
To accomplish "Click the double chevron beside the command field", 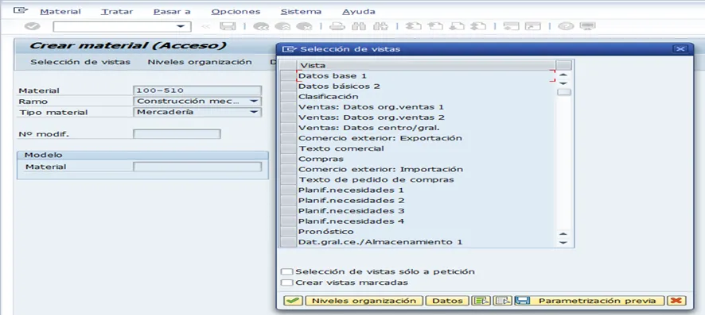I will point(205,26).
